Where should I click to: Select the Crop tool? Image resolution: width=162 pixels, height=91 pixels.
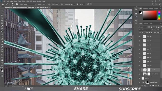coord(2,21)
